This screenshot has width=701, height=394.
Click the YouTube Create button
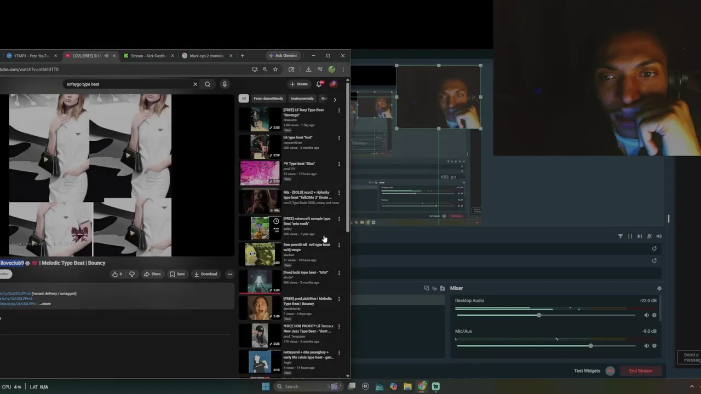click(299, 84)
